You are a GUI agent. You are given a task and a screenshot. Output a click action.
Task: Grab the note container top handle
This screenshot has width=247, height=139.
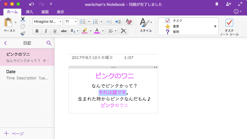coord(113,67)
